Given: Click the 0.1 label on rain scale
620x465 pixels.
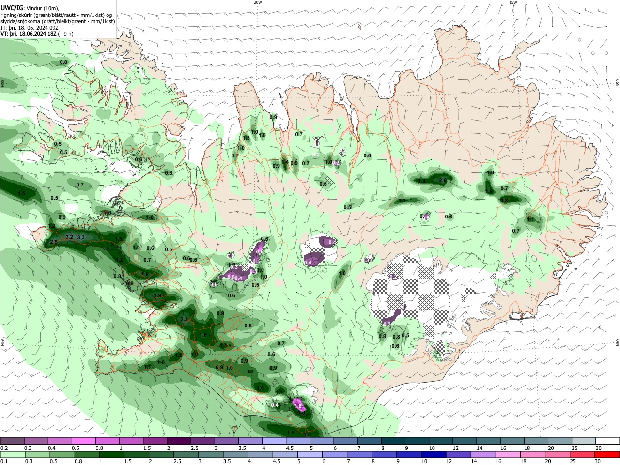Looking at the screenshot, I should pos(4,461).
